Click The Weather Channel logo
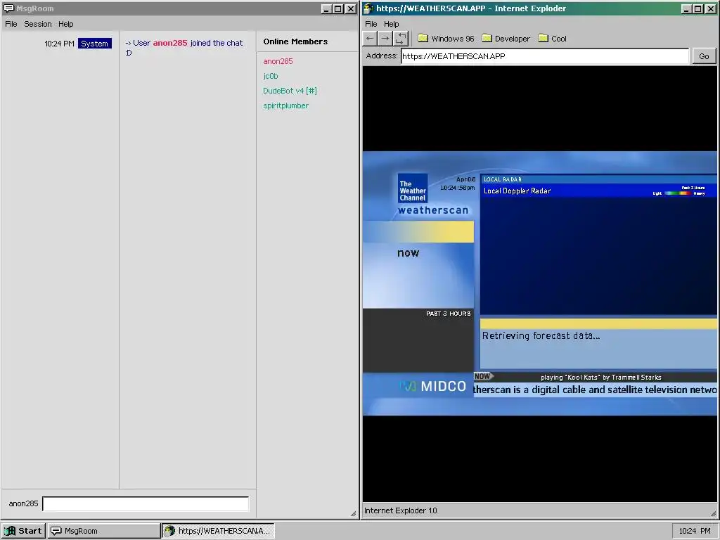This screenshot has width=720, height=540. point(413,188)
